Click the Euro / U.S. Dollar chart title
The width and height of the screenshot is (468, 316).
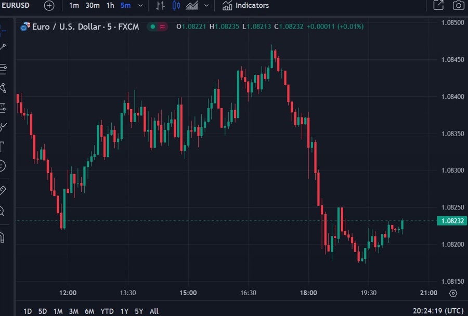[85, 27]
